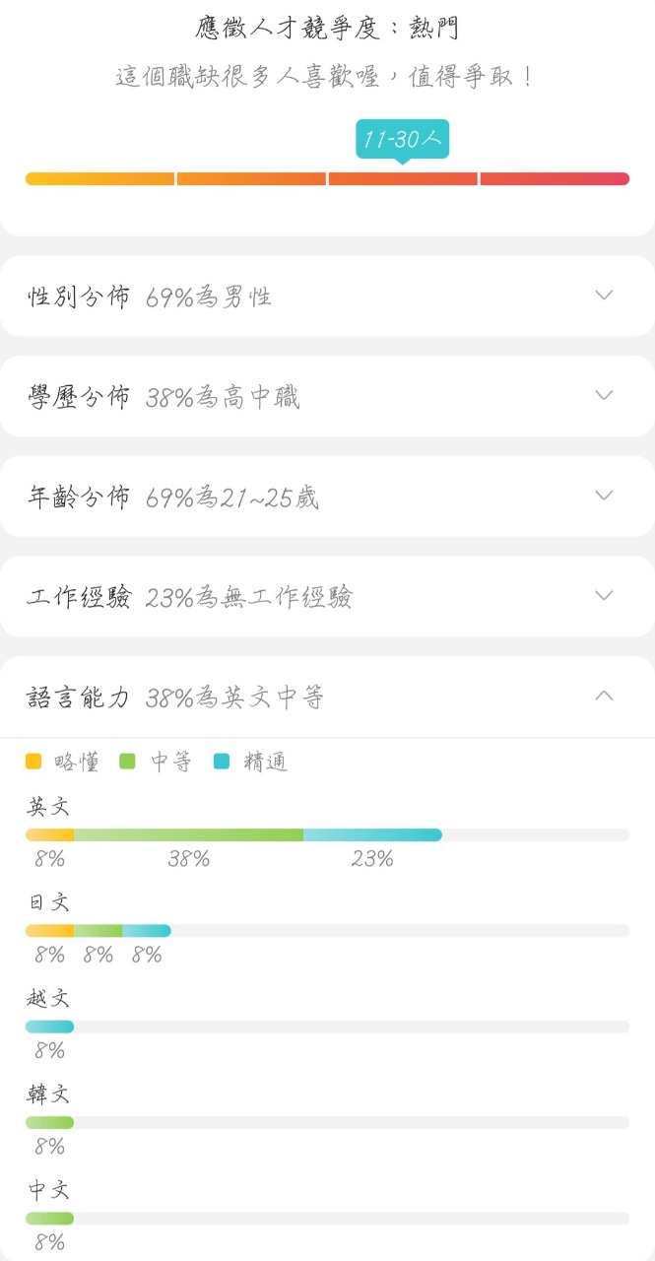
Task: Click the red last segment of competition bar
Action: coord(554,178)
